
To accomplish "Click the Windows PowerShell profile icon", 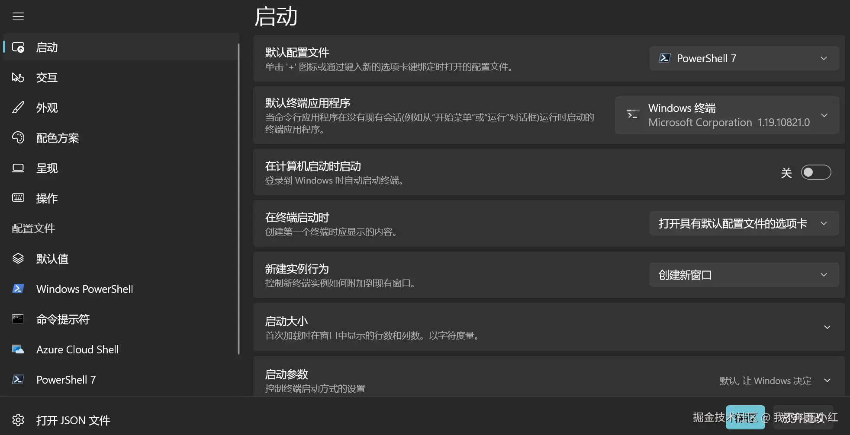I will coord(18,289).
